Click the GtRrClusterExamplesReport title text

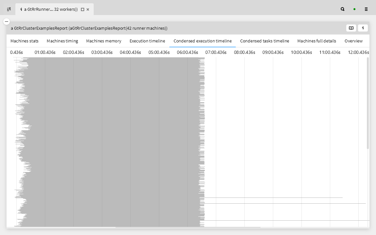(x=89, y=28)
